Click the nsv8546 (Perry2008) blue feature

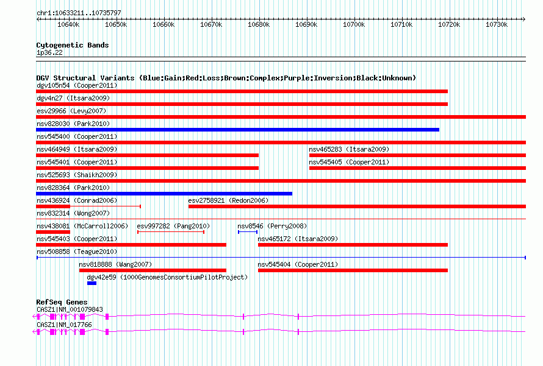(x=247, y=232)
